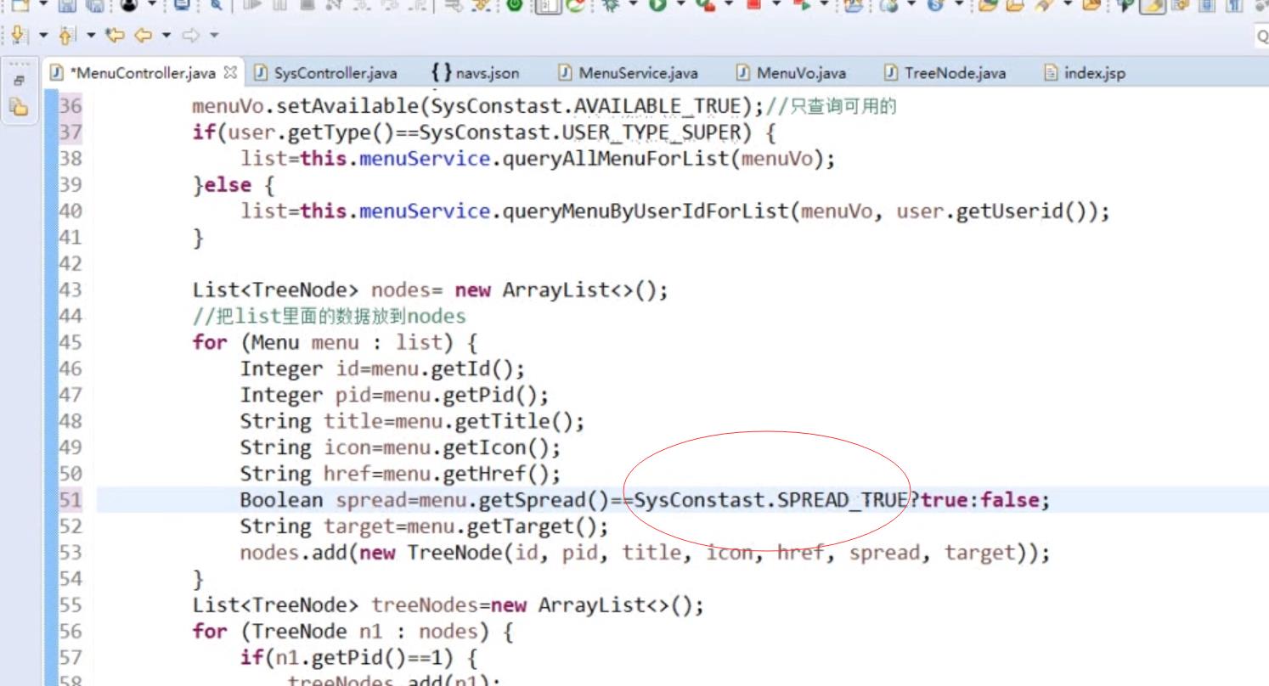Click queryAllMenuForList method call
1269x686 pixels.
coord(616,159)
